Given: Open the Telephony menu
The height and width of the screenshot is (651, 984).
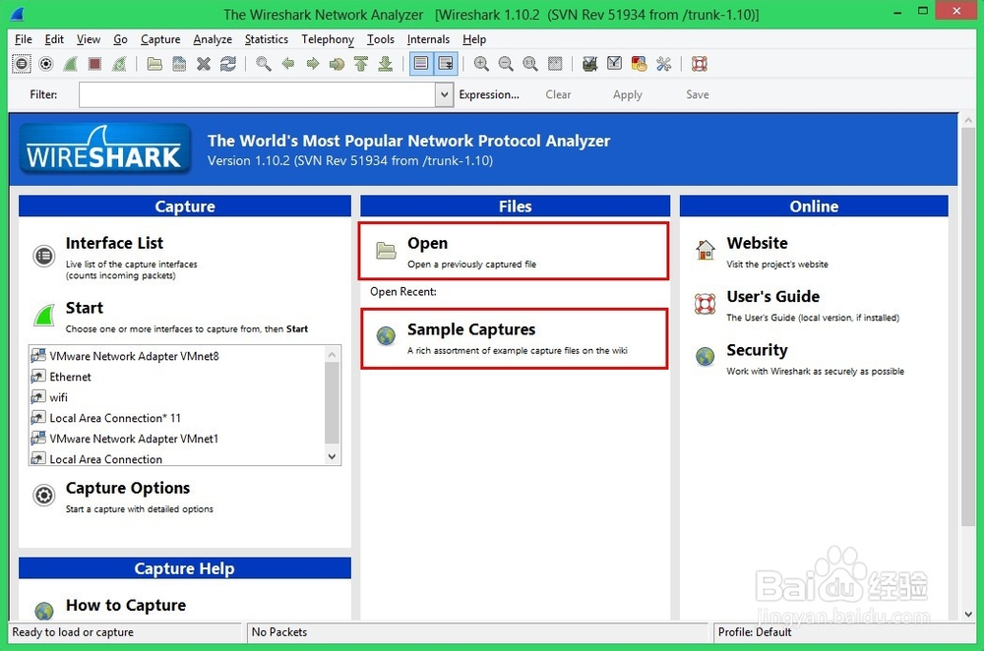Looking at the screenshot, I should 327,39.
